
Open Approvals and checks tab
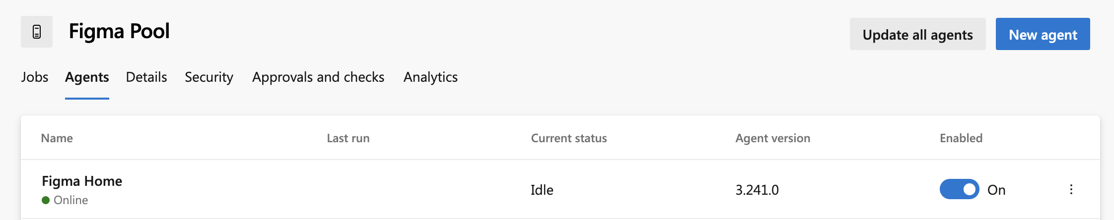point(318,77)
